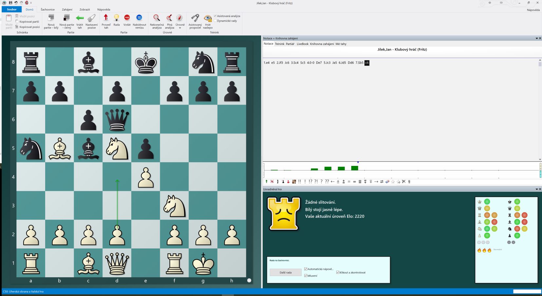Start new game playing Black (Nová partie – černý)
Image resolution: width=542 pixels, height=296 pixels.
[x=67, y=22]
